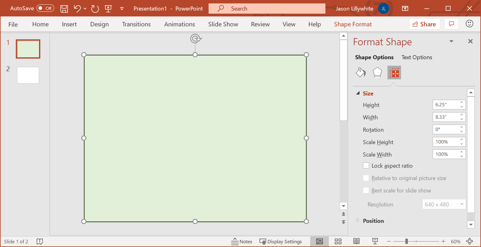Increase Width with the up spinner

[461, 115]
